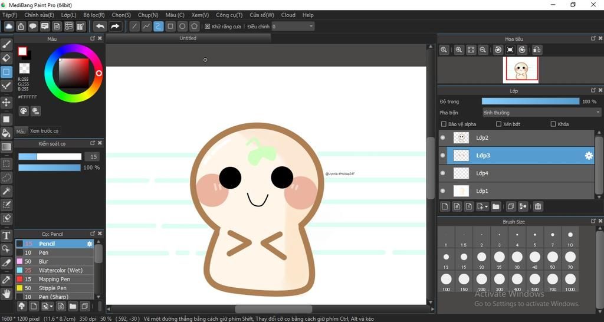Adjust the Độ trong opacity slider
The image size is (604, 322).
coord(530,101)
